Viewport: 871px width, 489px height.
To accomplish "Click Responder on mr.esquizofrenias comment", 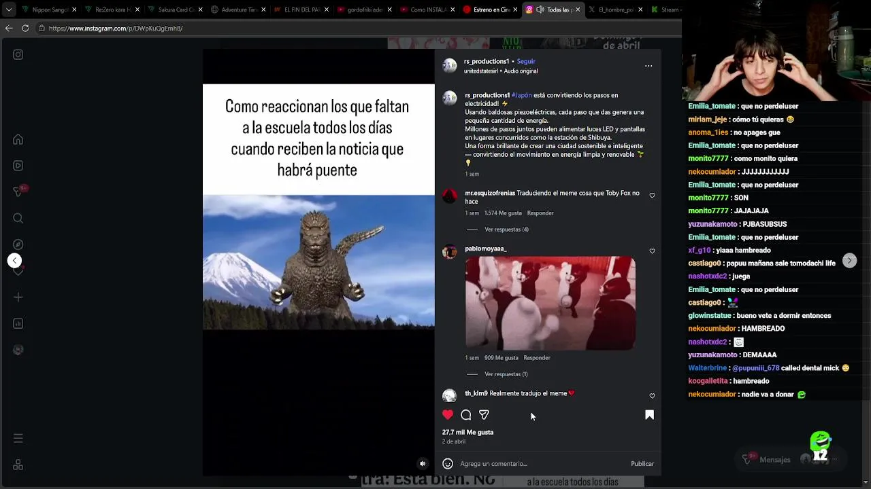I will pos(540,213).
